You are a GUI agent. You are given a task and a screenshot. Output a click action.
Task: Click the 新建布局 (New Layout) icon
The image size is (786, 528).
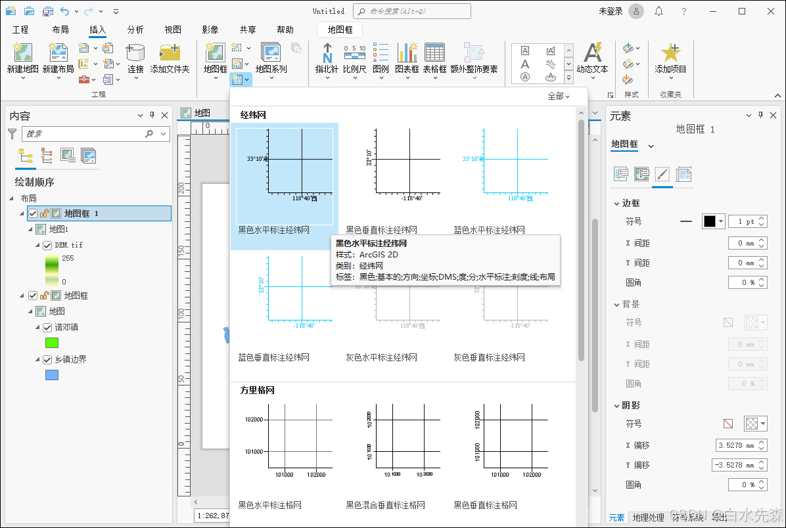coord(58,53)
